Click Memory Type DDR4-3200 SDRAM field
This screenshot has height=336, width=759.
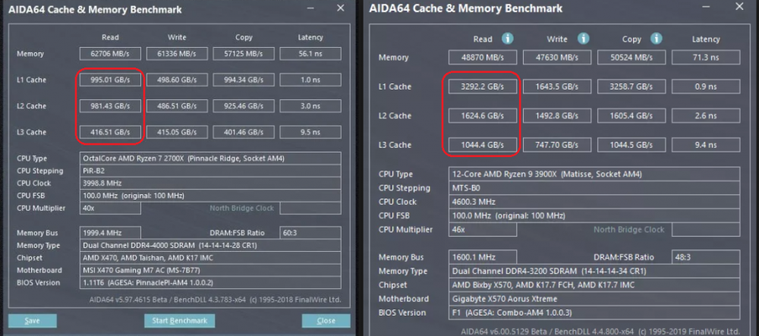click(x=594, y=271)
